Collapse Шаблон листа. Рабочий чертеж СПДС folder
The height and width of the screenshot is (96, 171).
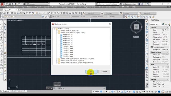coord(57,33)
